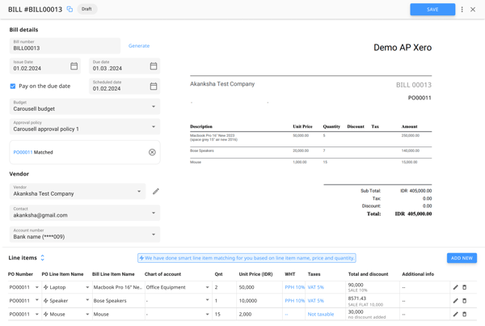485x326 pixels.
Task: Open the three-dot more options menu
Action: pyautogui.click(x=462, y=10)
